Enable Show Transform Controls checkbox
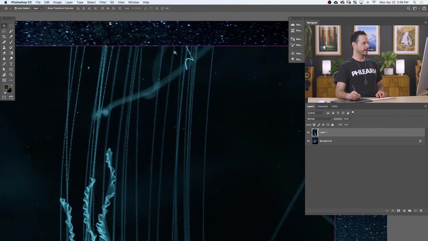Viewport: 428px width, 241px height. click(x=46, y=8)
